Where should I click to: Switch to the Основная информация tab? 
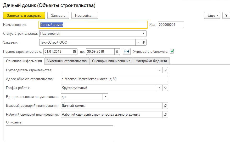(24, 61)
